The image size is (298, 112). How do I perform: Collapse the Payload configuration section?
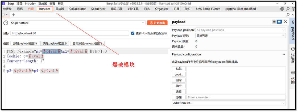284,54
